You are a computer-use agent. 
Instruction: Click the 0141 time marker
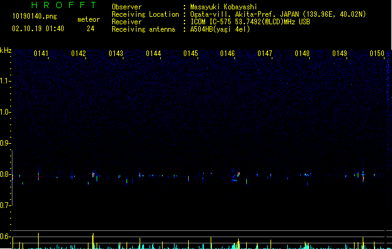41,54
